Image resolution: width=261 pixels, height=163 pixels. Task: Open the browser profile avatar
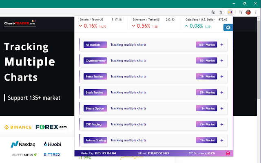(248, 12)
